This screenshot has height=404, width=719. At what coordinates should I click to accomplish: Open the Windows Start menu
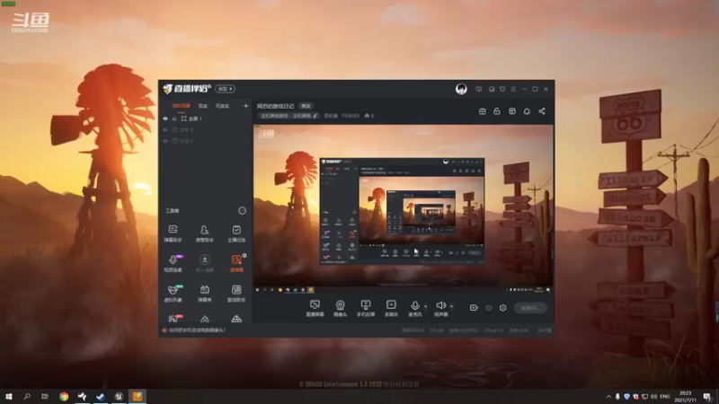[9, 396]
